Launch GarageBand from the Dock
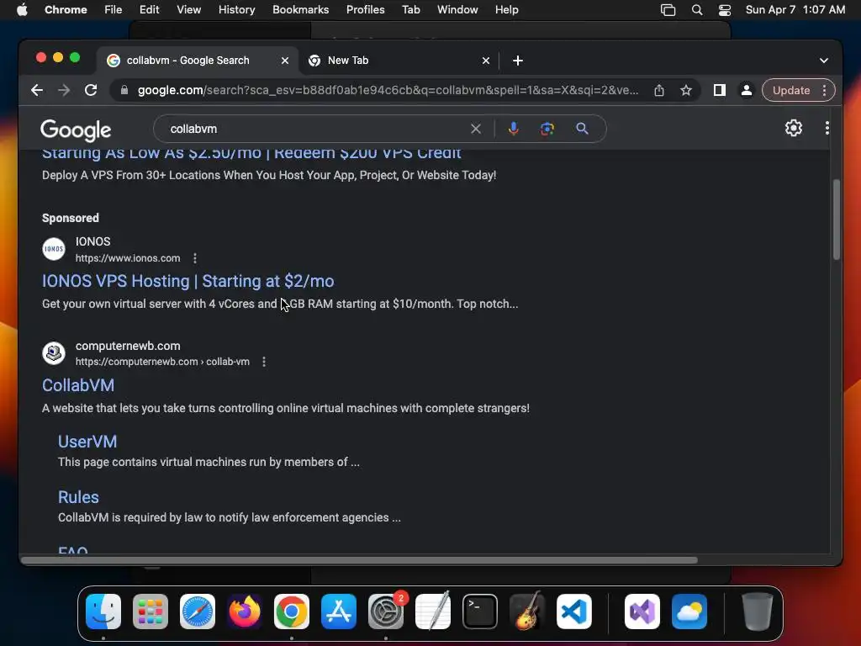861x646 pixels. click(527, 612)
